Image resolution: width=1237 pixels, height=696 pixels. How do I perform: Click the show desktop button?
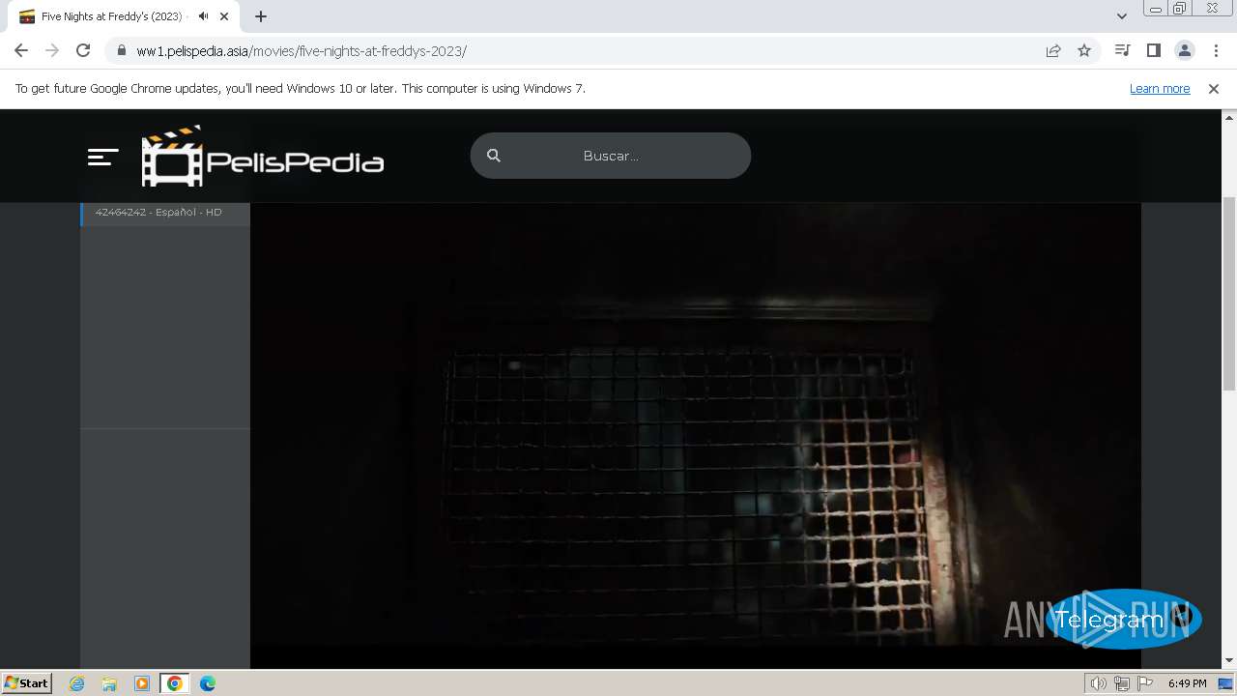(1226, 683)
